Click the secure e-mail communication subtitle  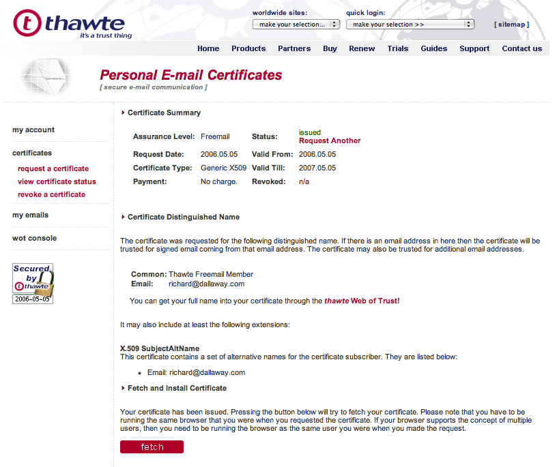[x=154, y=87]
